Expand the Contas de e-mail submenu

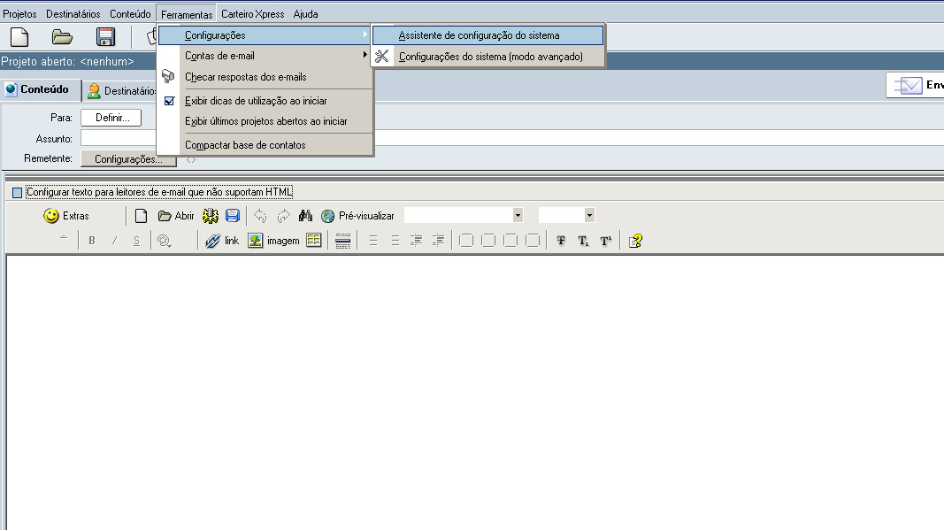(265, 56)
